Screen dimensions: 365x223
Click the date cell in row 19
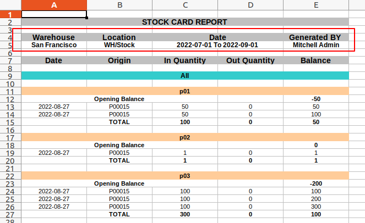click(x=54, y=153)
